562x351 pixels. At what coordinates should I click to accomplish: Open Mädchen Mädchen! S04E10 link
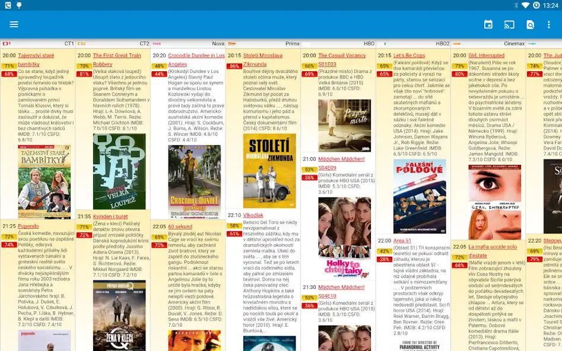[341, 292]
